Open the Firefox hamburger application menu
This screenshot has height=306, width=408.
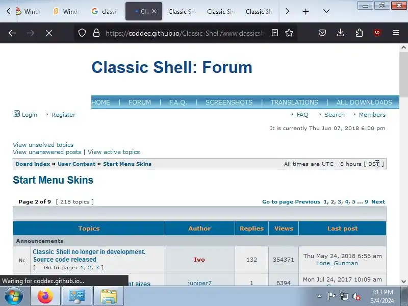coord(396,33)
